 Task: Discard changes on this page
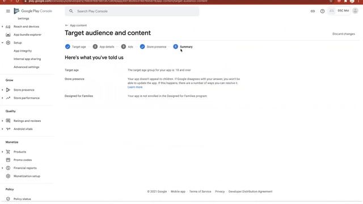point(344,34)
